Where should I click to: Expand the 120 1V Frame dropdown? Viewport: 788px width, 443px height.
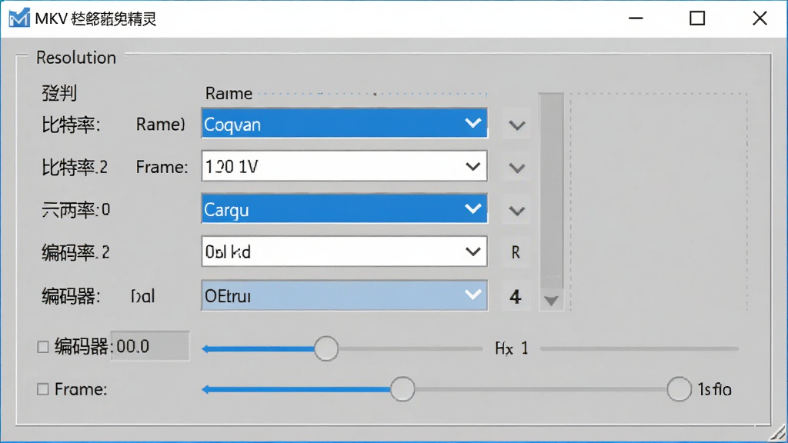click(x=344, y=166)
